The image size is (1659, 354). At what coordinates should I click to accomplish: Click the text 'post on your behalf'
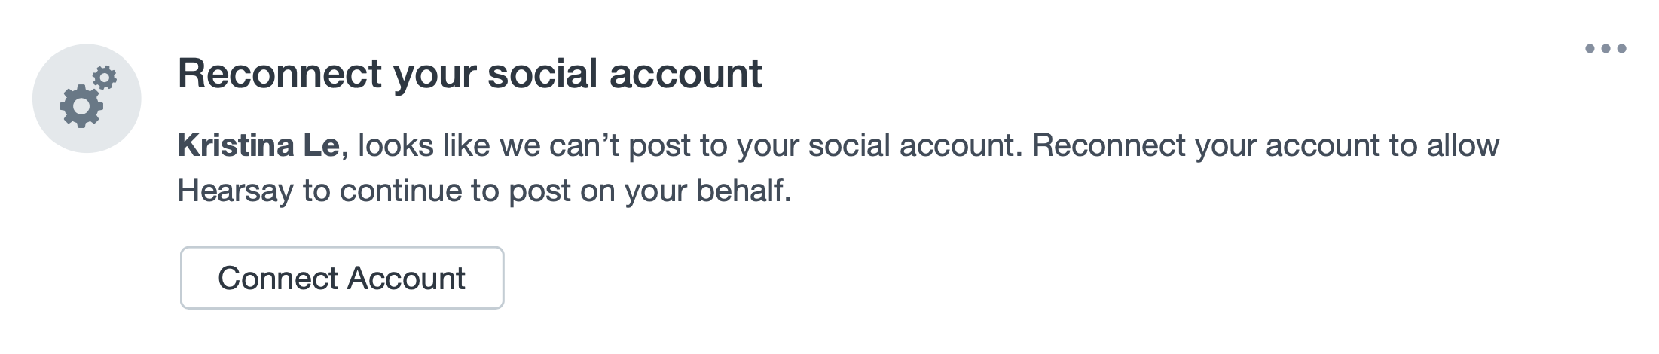coord(649,191)
